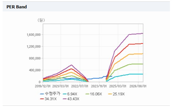
Task: Click the 2025/03/01 date label
Action: pyautogui.click(x=118, y=86)
